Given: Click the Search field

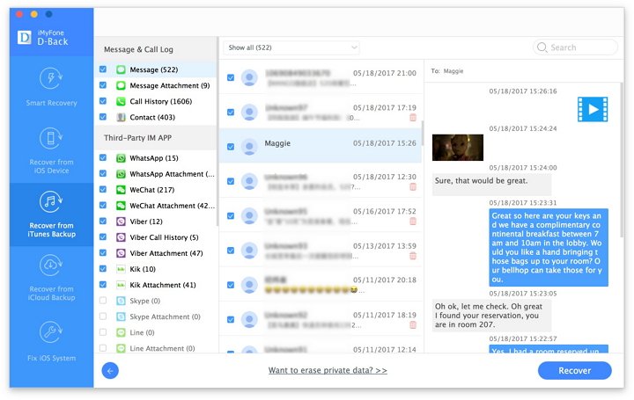Looking at the screenshot, I should click(575, 47).
